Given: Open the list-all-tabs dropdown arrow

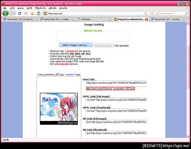Looking at the screenshot, I should click(188, 19).
